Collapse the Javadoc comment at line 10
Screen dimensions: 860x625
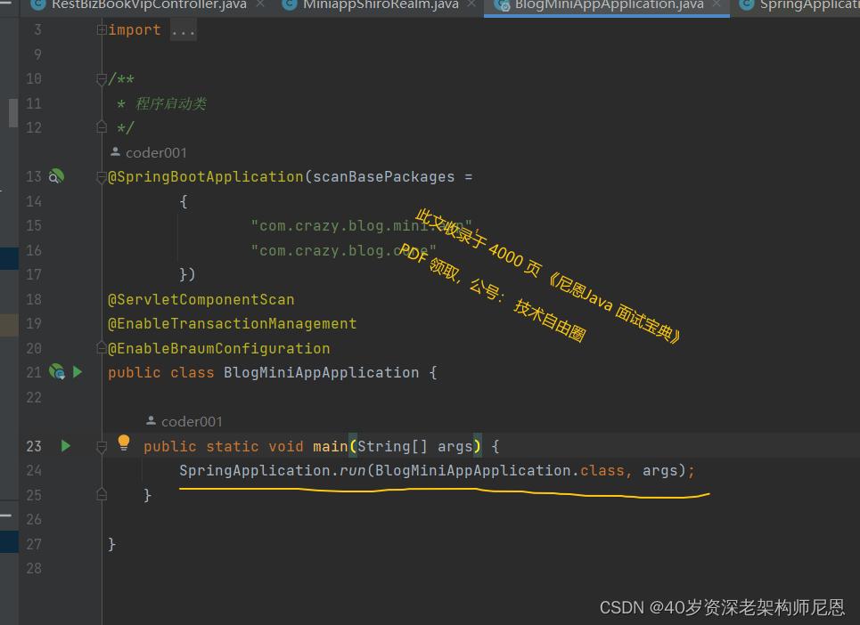click(102, 79)
